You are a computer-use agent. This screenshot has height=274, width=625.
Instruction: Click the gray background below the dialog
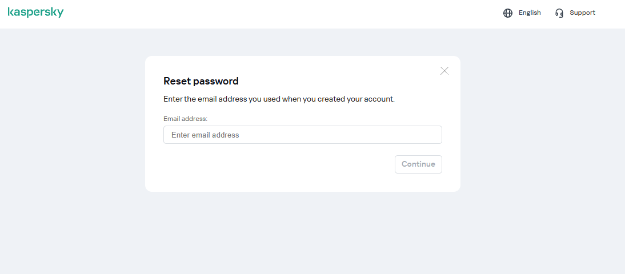pyautogui.click(x=303, y=234)
